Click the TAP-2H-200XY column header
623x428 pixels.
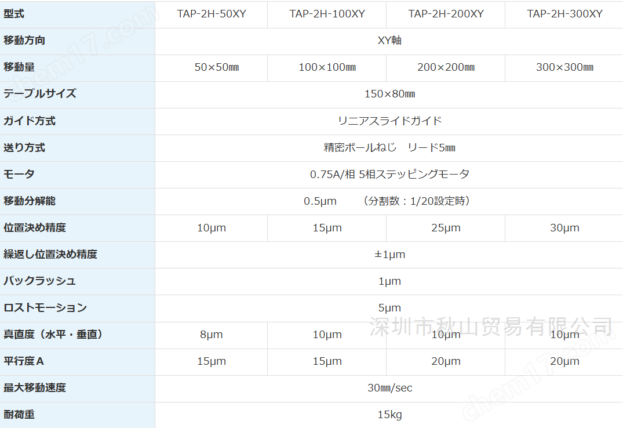click(446, 14)
